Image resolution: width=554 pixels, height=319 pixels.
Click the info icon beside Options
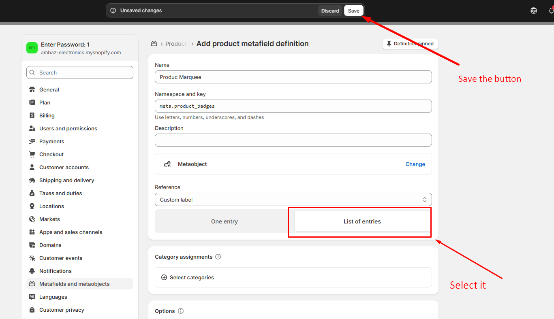tap(181, 311)
